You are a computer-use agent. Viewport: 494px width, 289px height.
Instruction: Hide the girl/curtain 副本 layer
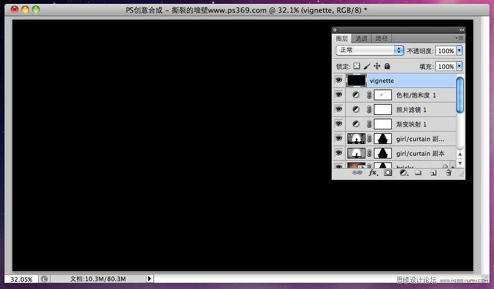coord(339,153)
